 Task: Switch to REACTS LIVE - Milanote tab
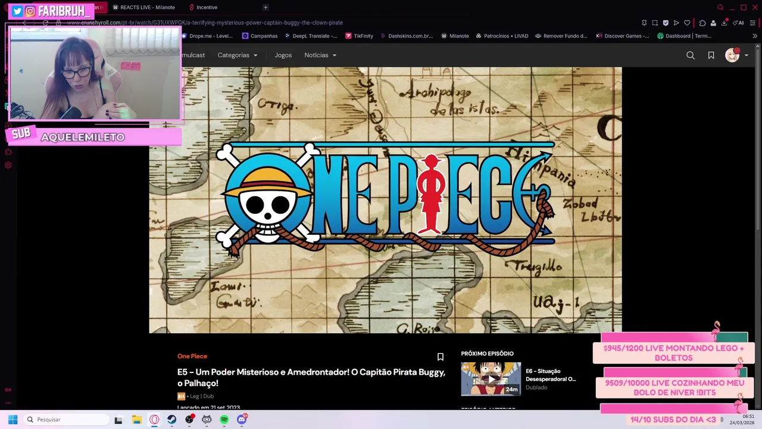pos(144,7)
